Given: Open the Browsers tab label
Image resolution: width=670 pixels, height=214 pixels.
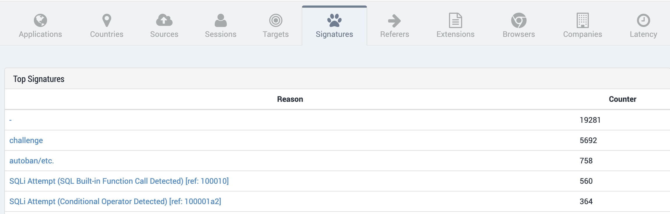Looking at the screenshot, I should tap(519, 34).
